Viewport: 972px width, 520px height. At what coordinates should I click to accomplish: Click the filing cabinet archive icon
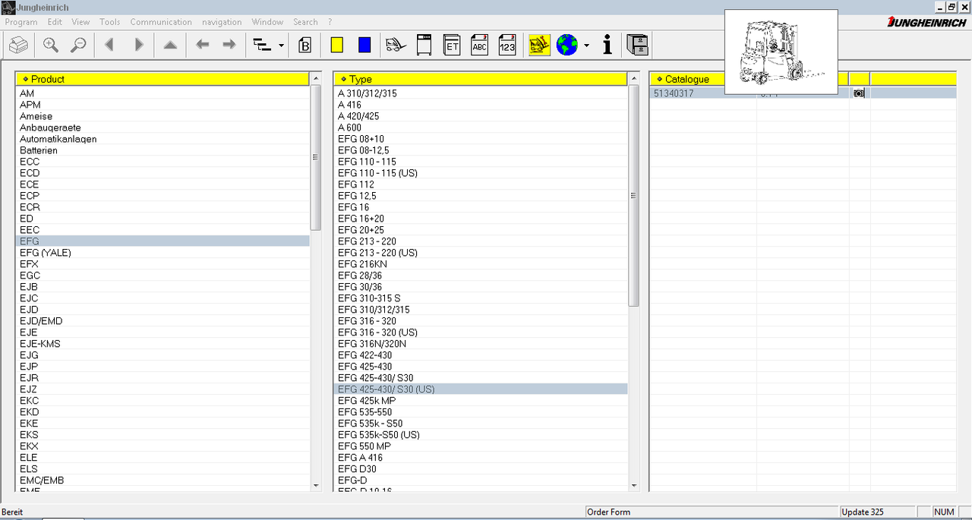[638, 46]
